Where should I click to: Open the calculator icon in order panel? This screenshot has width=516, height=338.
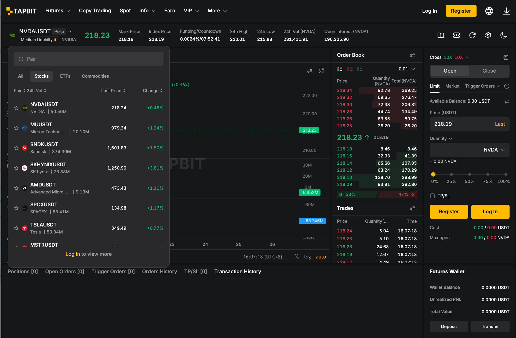(x=506, y=57)
